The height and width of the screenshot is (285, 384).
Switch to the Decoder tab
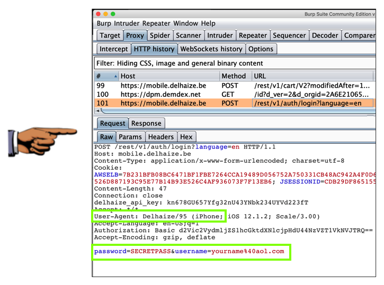(x=325, y=35)
